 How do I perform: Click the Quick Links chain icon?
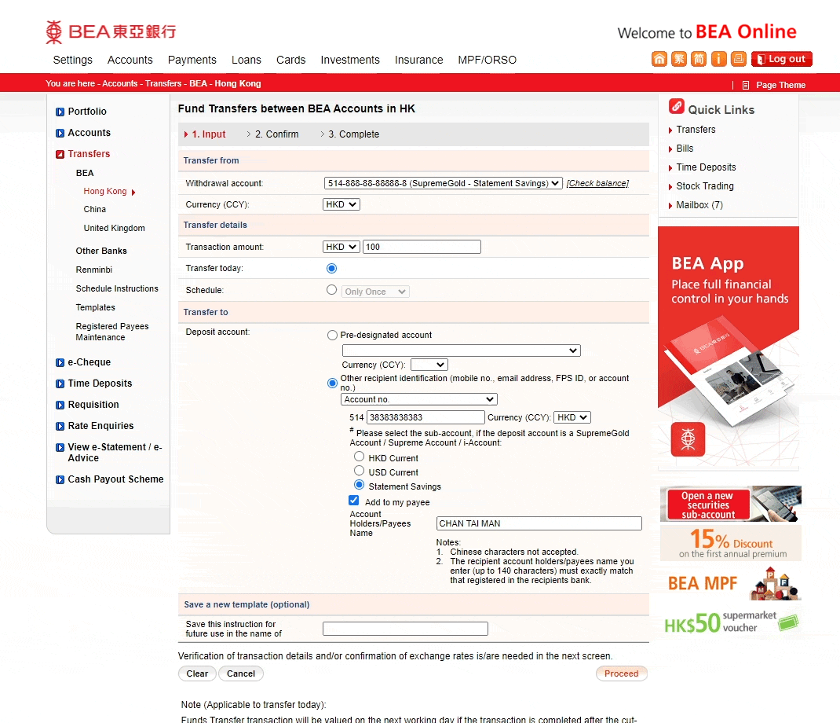tap(676, 106)
